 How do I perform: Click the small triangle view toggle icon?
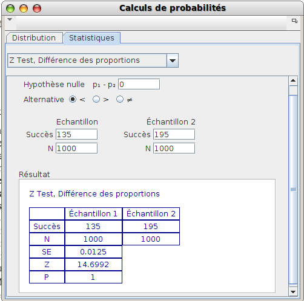pyautogui.click(x=10, y=19)
